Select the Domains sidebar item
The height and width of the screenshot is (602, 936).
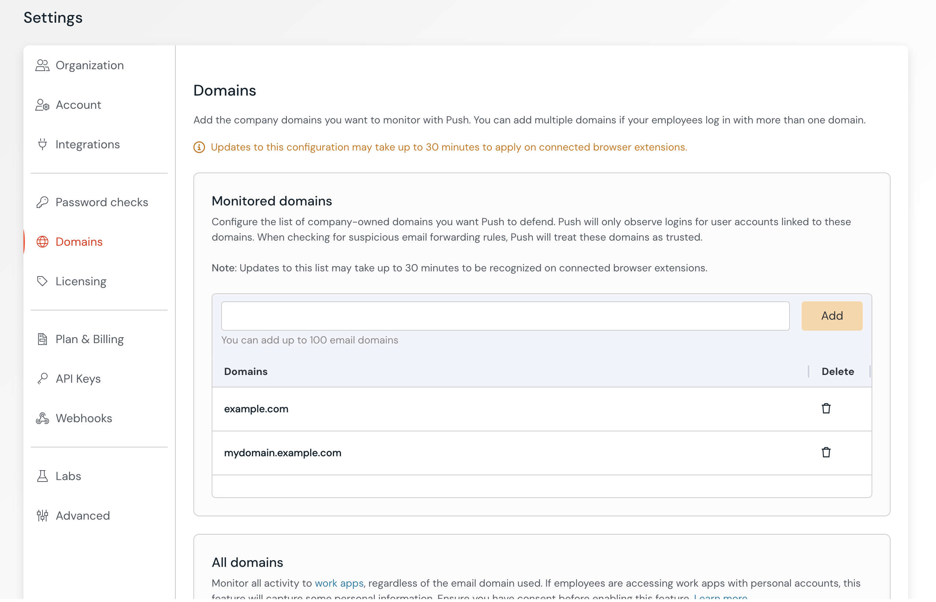[x=79, y=242]
